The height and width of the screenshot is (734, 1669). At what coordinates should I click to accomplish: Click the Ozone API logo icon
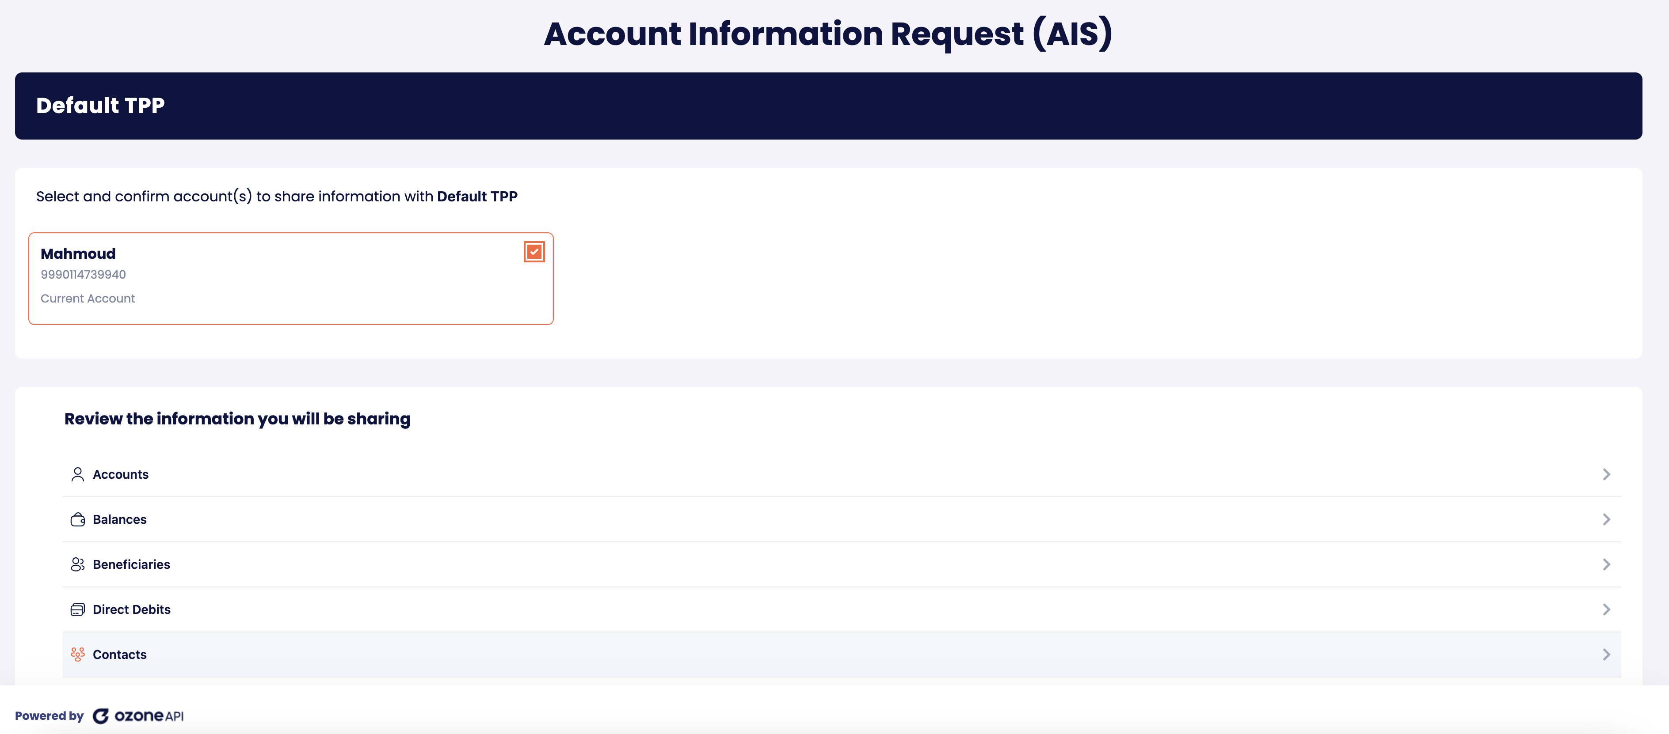point(100,716)
